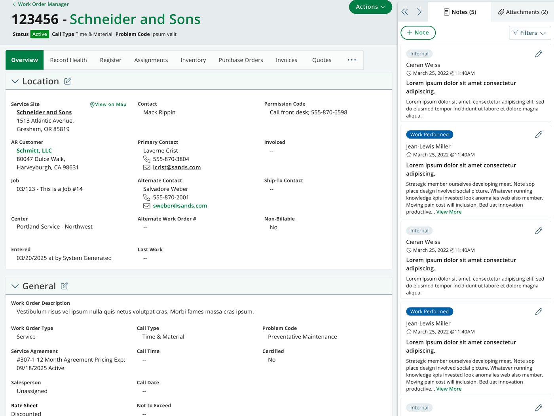Image resolution: width=554 pixels, height=416 pixels.
Task: Open the Actions dropdown button
Action: click(370, 7)
